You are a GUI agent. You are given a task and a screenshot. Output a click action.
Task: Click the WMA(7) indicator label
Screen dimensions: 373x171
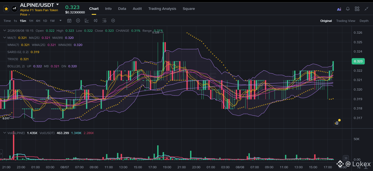(x=13, y=45)
